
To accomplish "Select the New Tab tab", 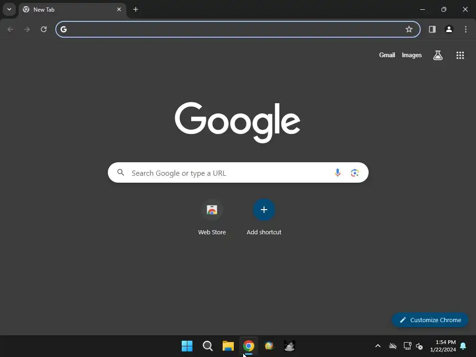I will click(72, 10).
